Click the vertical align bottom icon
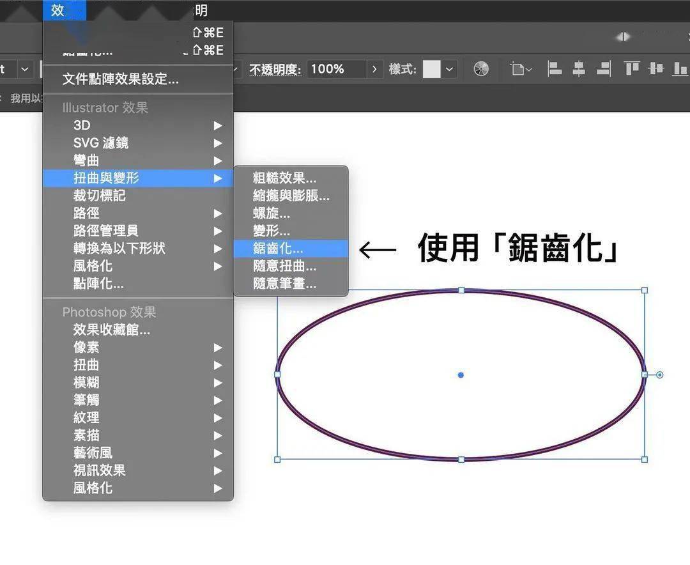This screenshot has height=565, width=690. coord(680,69)
